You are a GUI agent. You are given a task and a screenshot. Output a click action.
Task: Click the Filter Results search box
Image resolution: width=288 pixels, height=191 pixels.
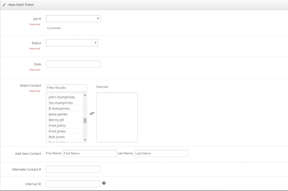(67, 88)
